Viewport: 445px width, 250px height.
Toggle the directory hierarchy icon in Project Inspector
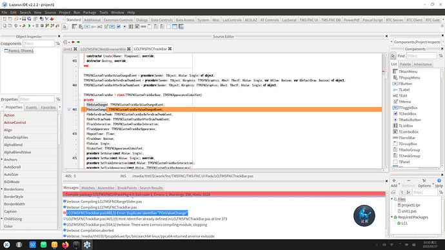tap(402, 193)
